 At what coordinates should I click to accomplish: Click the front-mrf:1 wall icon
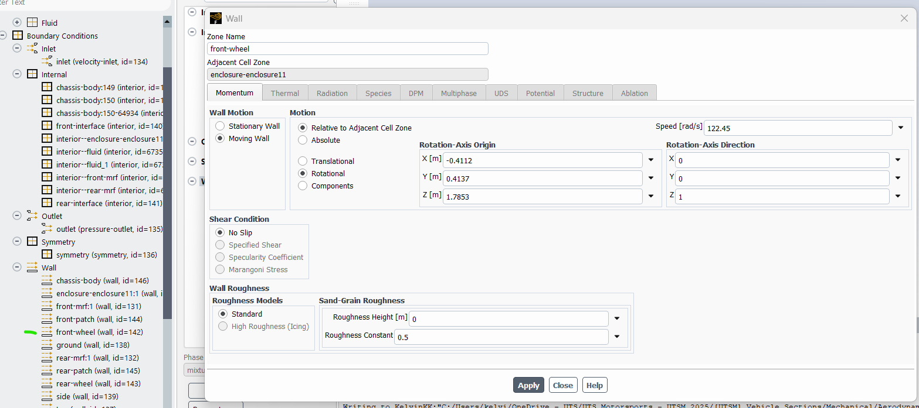pyautogui.click(x=47, y=306)
